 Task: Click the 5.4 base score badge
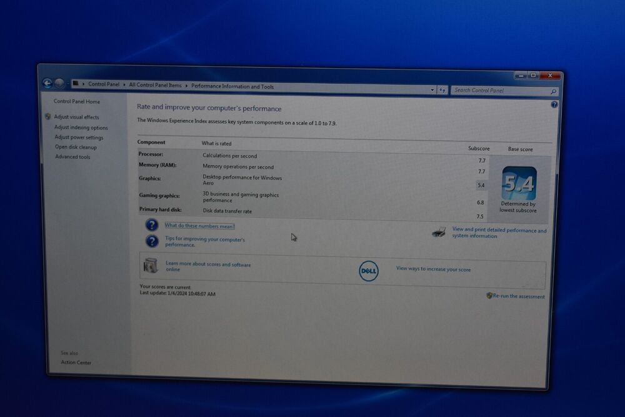pyautogui.click(x=519, y=183)
